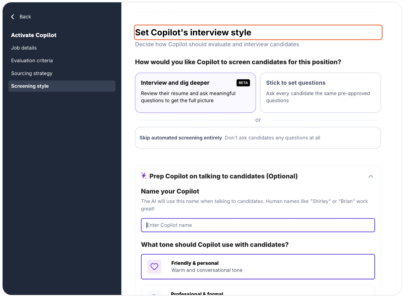Click the Back arrow icon
Image resolution: width=404 pixels, height=297 pixels.
pyautogui.click(x=13, y=17)
